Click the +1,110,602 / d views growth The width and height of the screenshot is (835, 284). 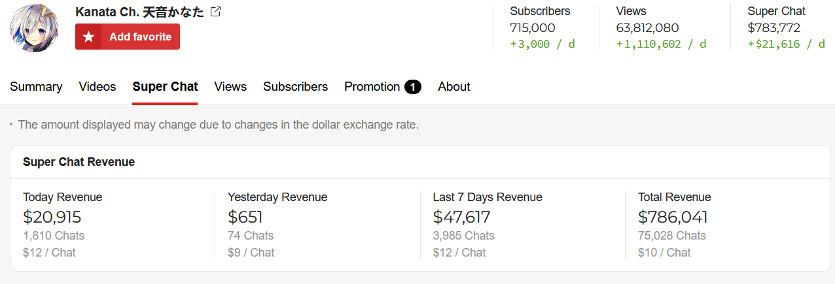pos(662,44)
